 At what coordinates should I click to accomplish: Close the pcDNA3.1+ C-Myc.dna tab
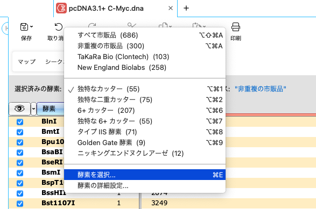[x=171, y=8]
